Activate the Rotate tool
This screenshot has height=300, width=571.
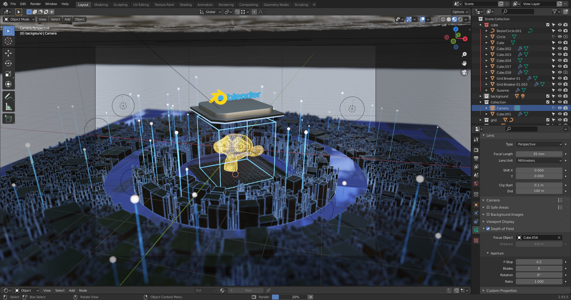(8, 64)
